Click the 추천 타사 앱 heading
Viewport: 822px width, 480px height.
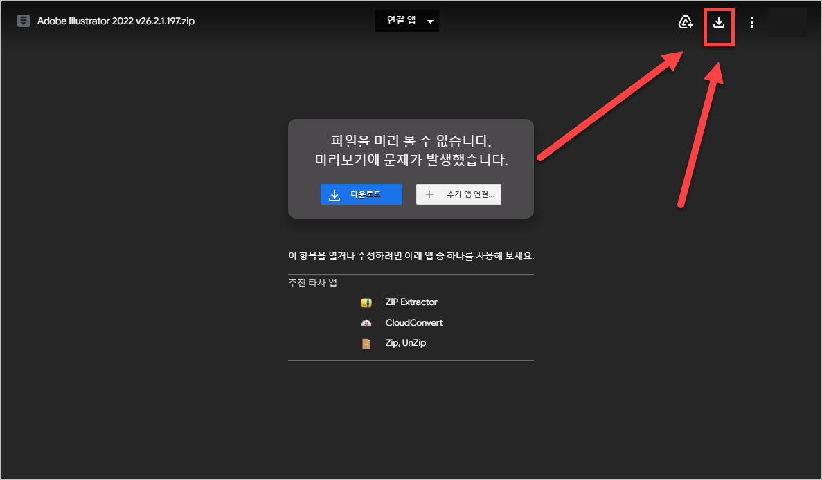pos(312,283)
